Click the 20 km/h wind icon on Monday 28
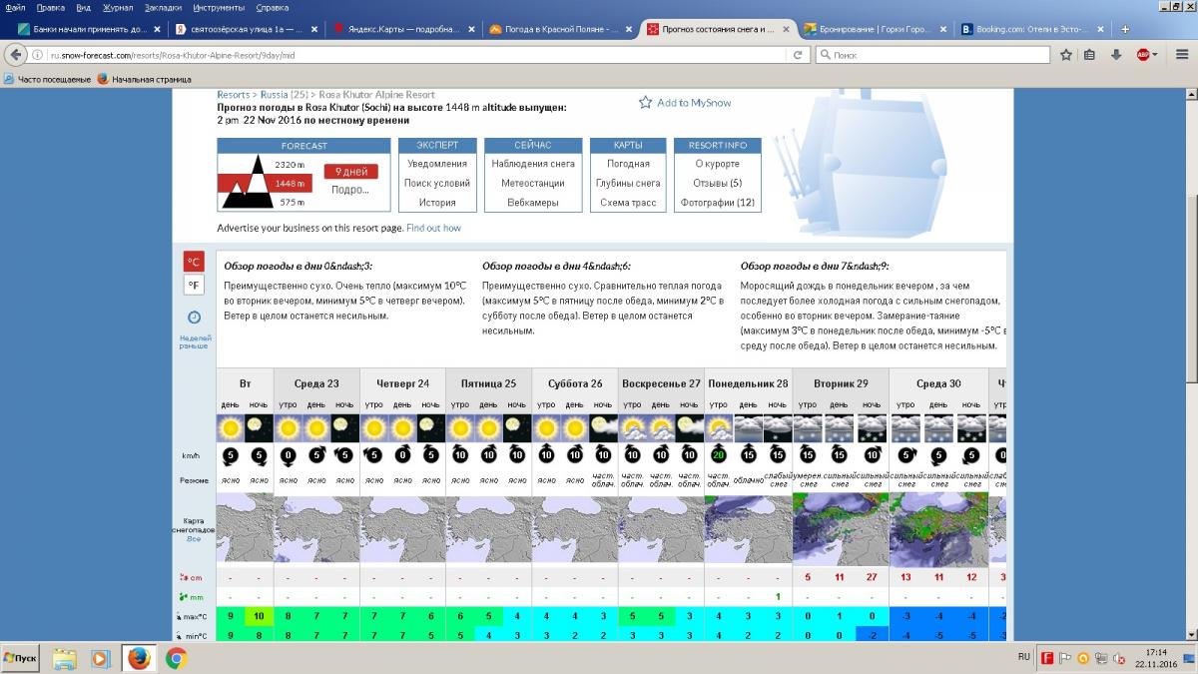Image resolution: width=1198 pixels, height=674 pixels. tap(719, 457)
